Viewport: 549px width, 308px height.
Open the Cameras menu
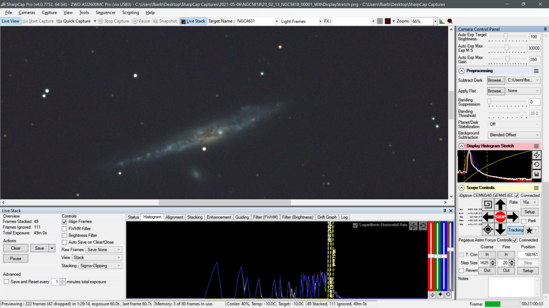pos(27,13)
